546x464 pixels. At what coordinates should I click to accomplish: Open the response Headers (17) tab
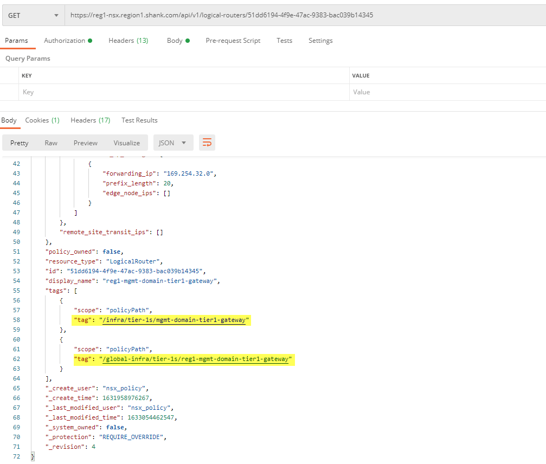(x=90, y=120)
